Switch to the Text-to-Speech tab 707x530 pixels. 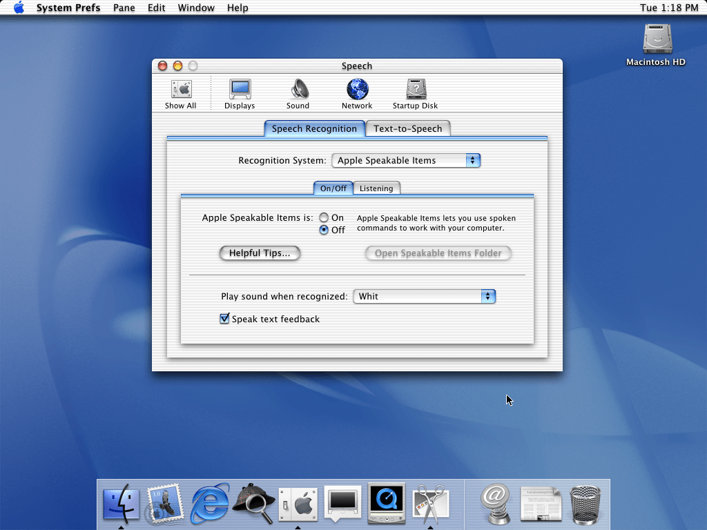(408, 129)
